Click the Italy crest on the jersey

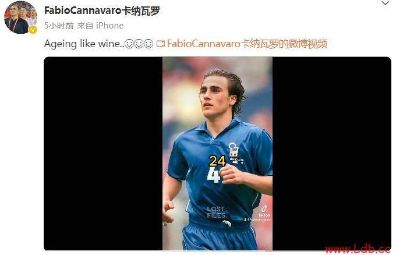coord(234,150)
